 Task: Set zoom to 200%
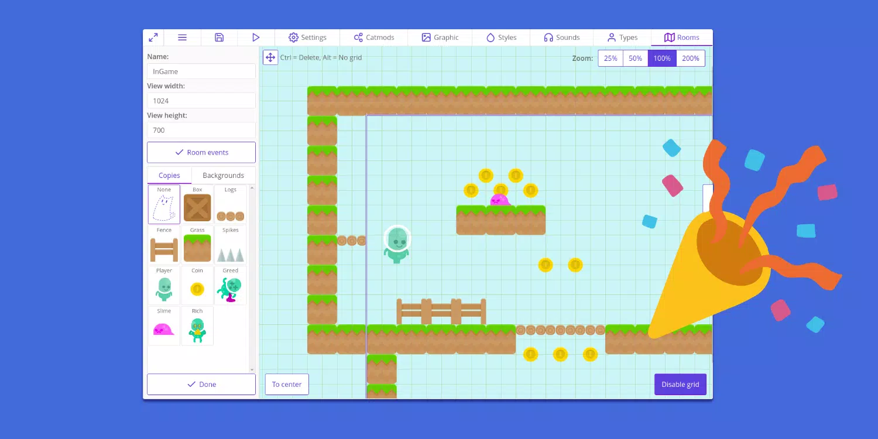691,59
